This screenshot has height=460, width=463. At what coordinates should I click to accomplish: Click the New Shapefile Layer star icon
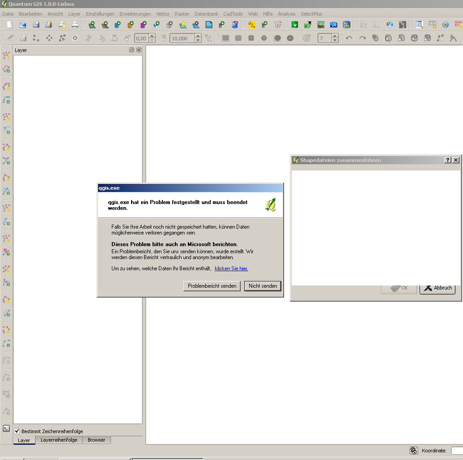[183, 25]
